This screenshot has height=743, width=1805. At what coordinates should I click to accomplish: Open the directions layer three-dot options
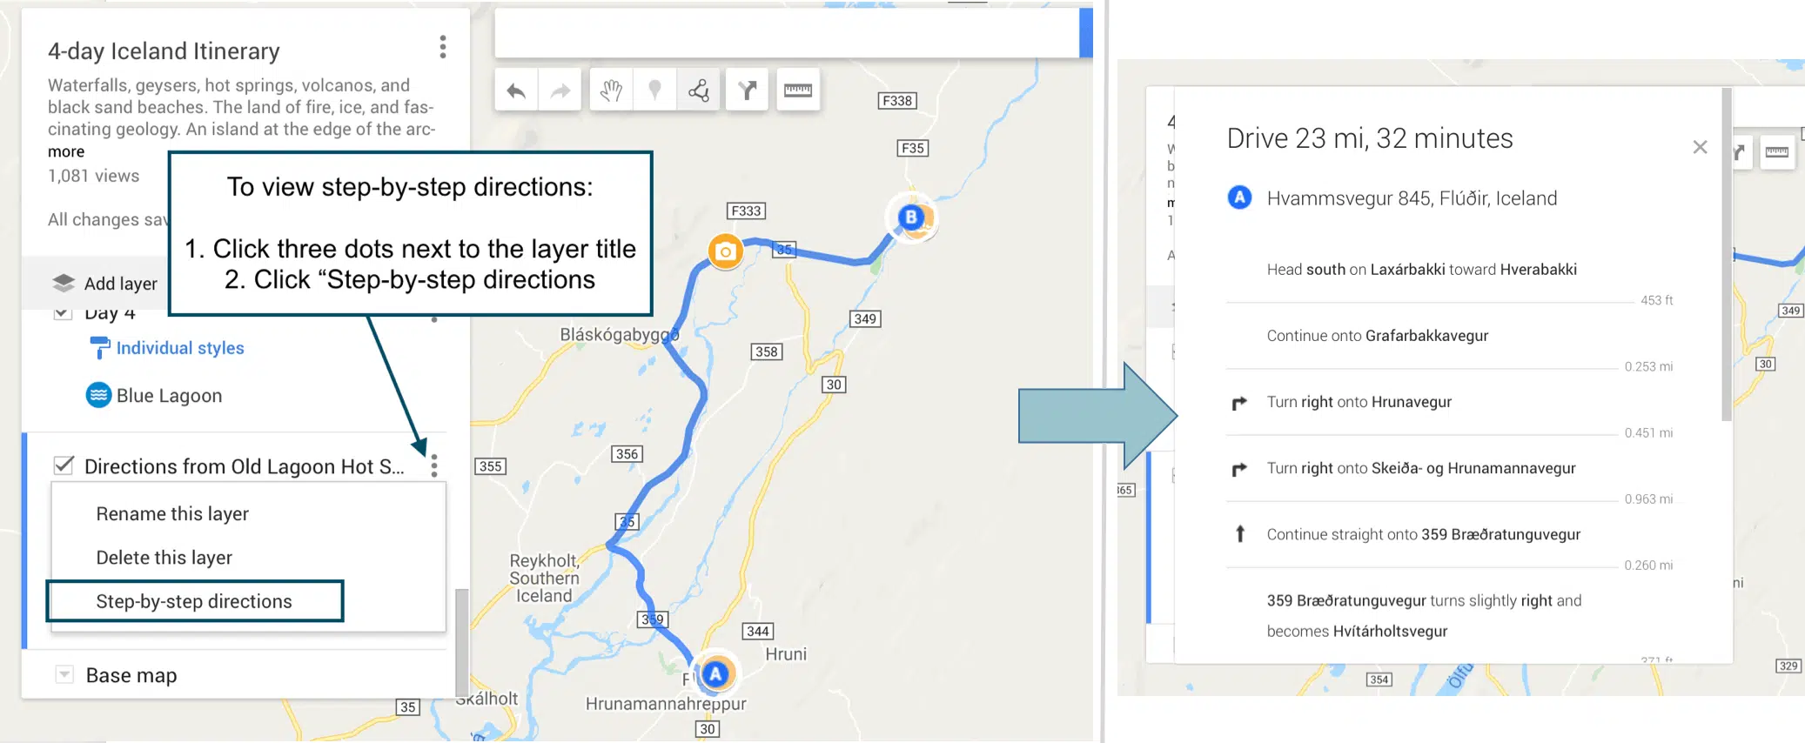(x=434, y=466)
